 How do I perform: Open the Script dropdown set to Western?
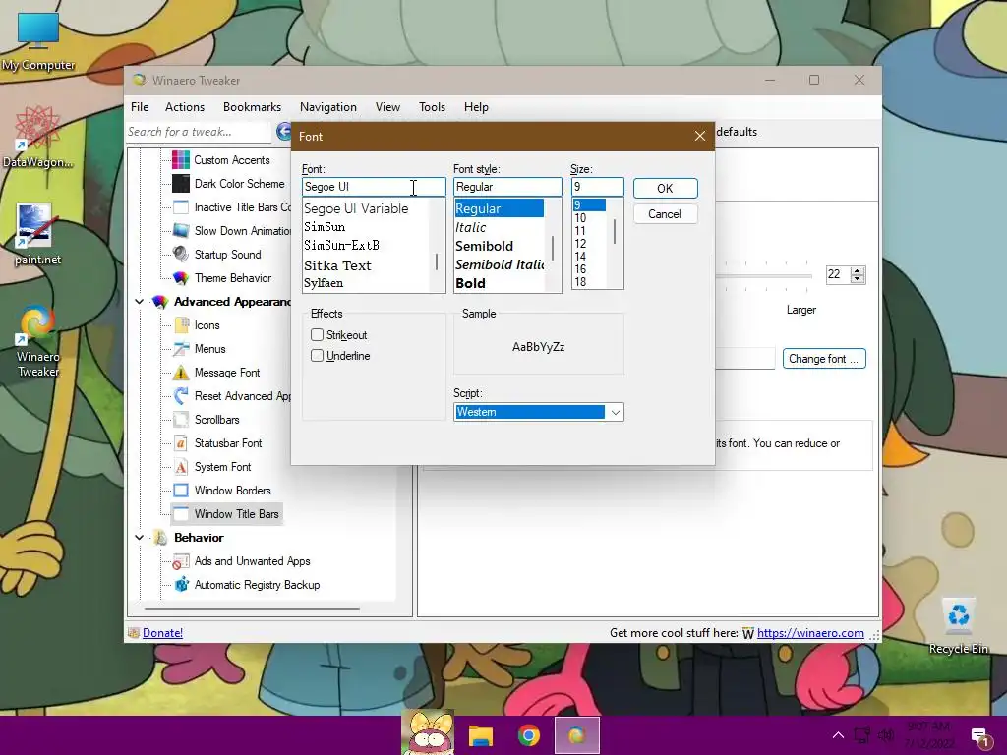click(x=538, y=412)
